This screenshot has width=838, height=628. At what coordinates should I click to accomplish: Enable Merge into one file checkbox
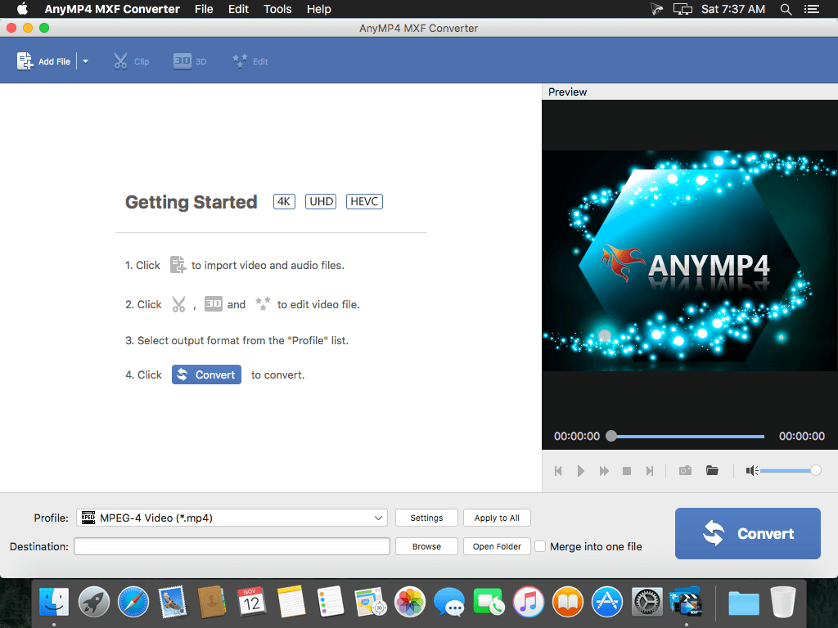[x=540, y=546]
